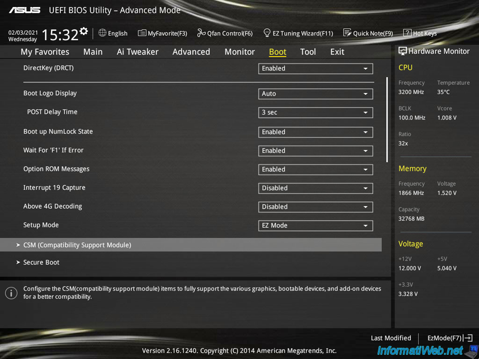Toggle Above 4G Decoding setting
Screen dimensions: 479x359
point(315,207)
